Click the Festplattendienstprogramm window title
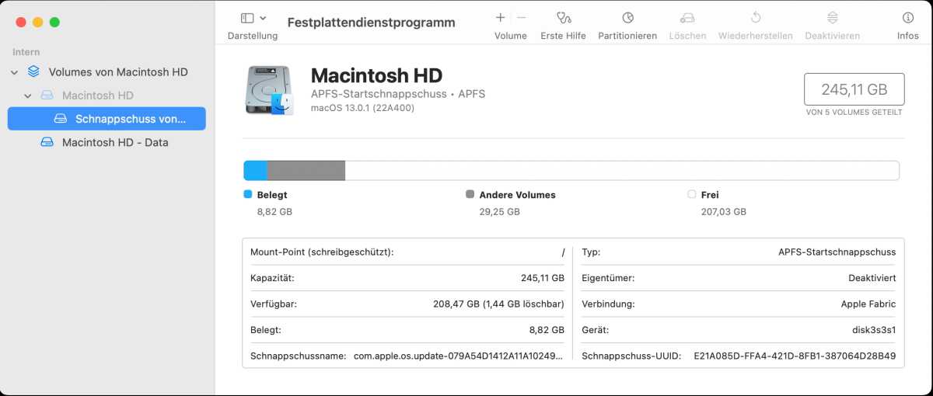Viewport: 933px width, 396px height. tap(372, 23)
